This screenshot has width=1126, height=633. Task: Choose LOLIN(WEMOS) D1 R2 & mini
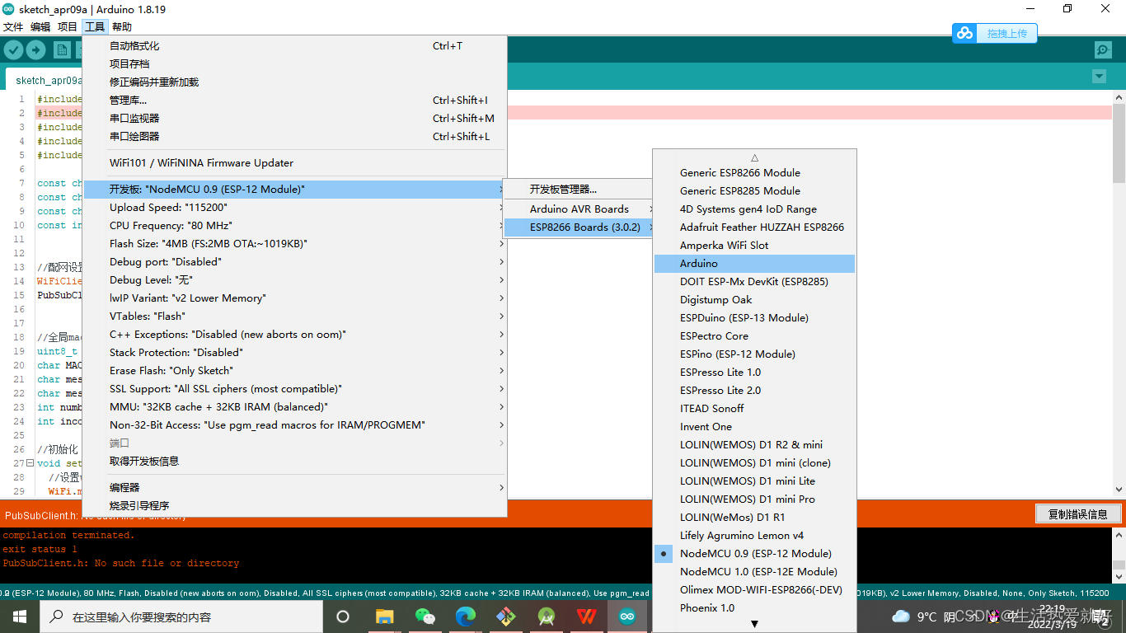tap(755, 444)
